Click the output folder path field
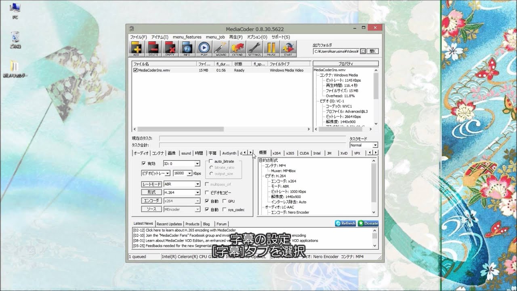This screenshot has height=291, width=517. coord(336,51)
